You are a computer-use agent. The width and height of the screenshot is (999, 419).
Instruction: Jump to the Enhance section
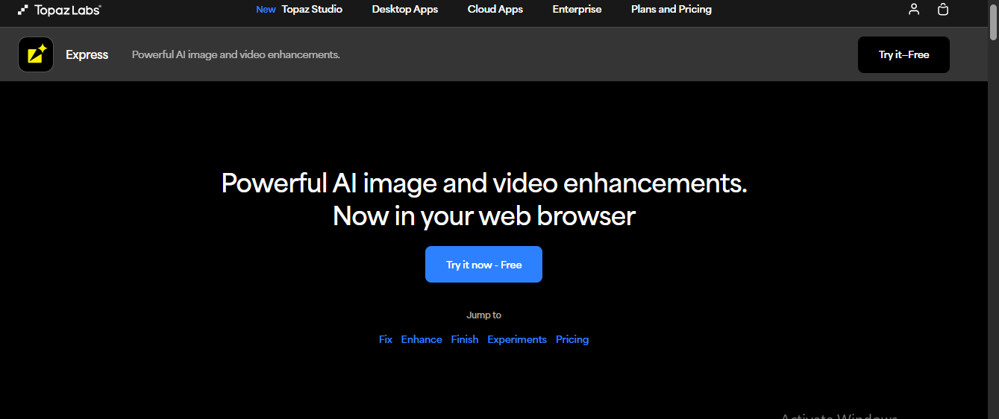(x=422, y=339)
